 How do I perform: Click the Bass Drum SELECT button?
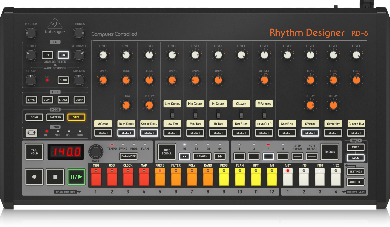126,133
